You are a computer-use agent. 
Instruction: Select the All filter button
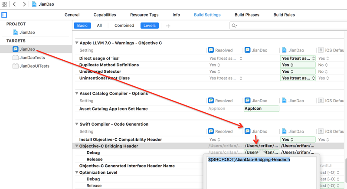pyautogui.click(x=99, y=26)
